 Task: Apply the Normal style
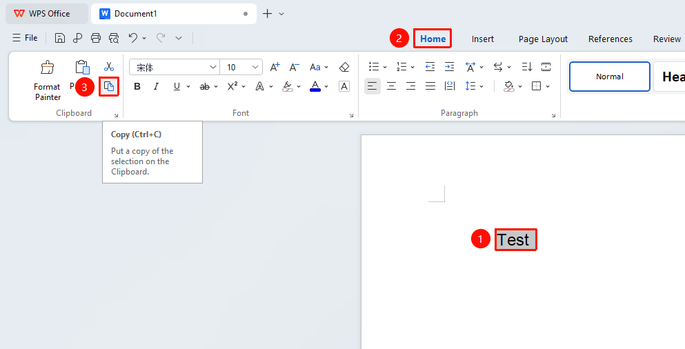[610, 77]
